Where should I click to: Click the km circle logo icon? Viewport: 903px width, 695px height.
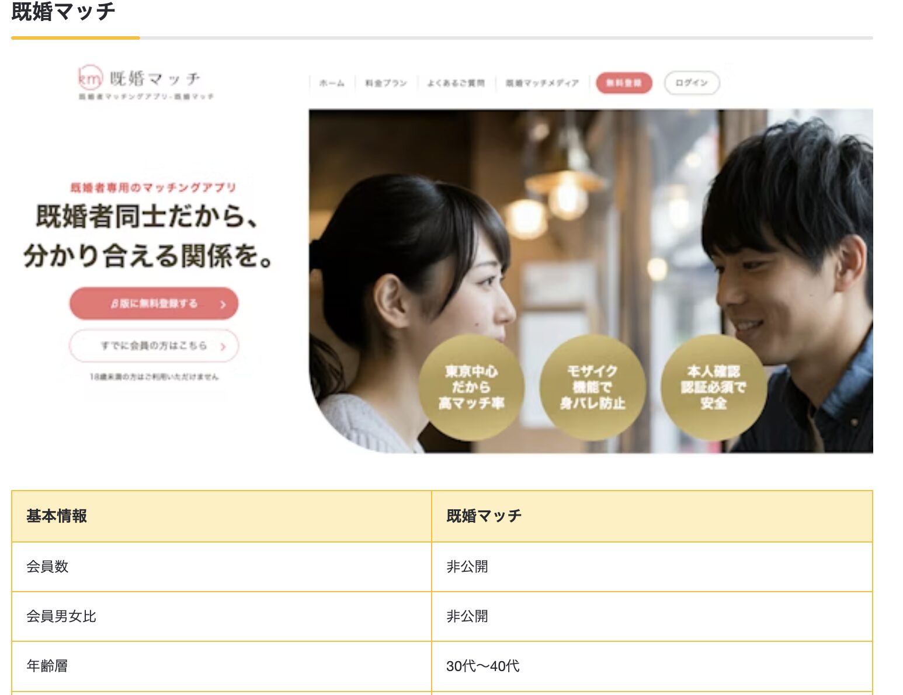pyautogui.click(x=91, y=78)
